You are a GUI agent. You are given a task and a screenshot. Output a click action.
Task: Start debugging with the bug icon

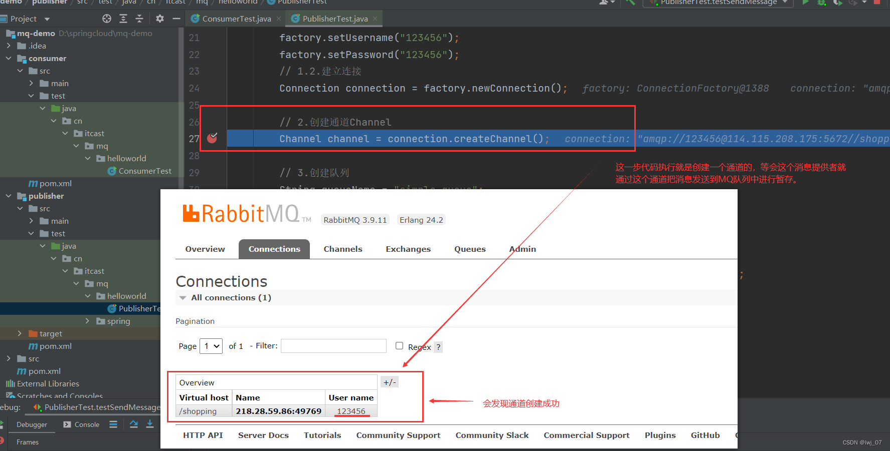coord(821,3)
